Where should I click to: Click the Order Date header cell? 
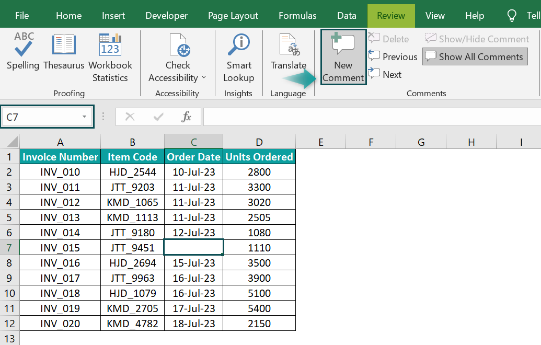(193, 157)
